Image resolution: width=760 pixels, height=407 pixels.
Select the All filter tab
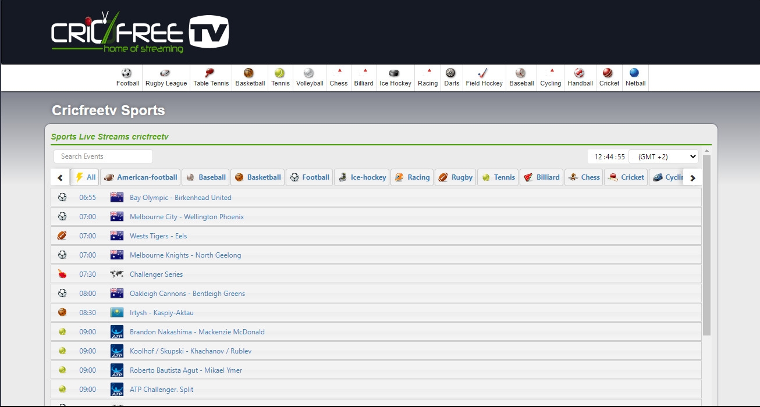point(84,177)
